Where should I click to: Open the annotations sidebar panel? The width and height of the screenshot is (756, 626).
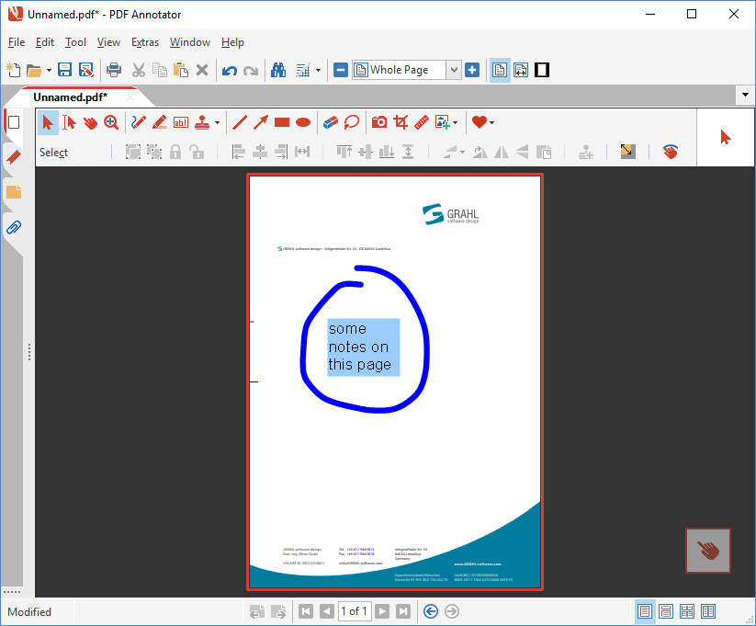pyautogui.click(x=14, y=192)
